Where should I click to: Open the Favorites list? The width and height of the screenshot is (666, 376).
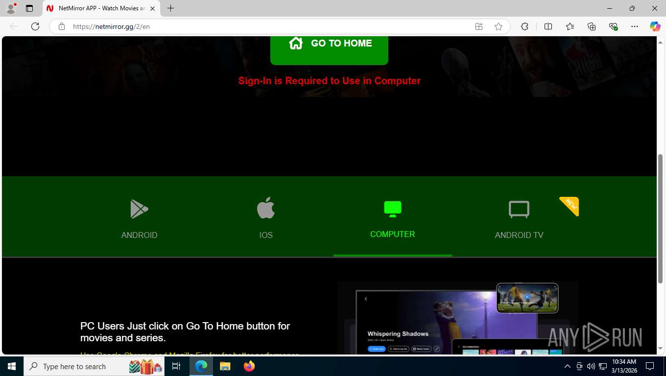(570, 26)
